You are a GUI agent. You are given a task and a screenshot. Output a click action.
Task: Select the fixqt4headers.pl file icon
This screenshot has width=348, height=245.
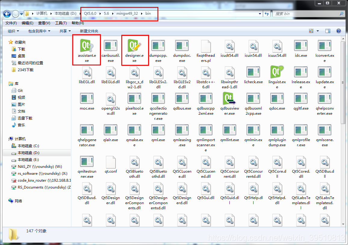[x=206, y=46]
